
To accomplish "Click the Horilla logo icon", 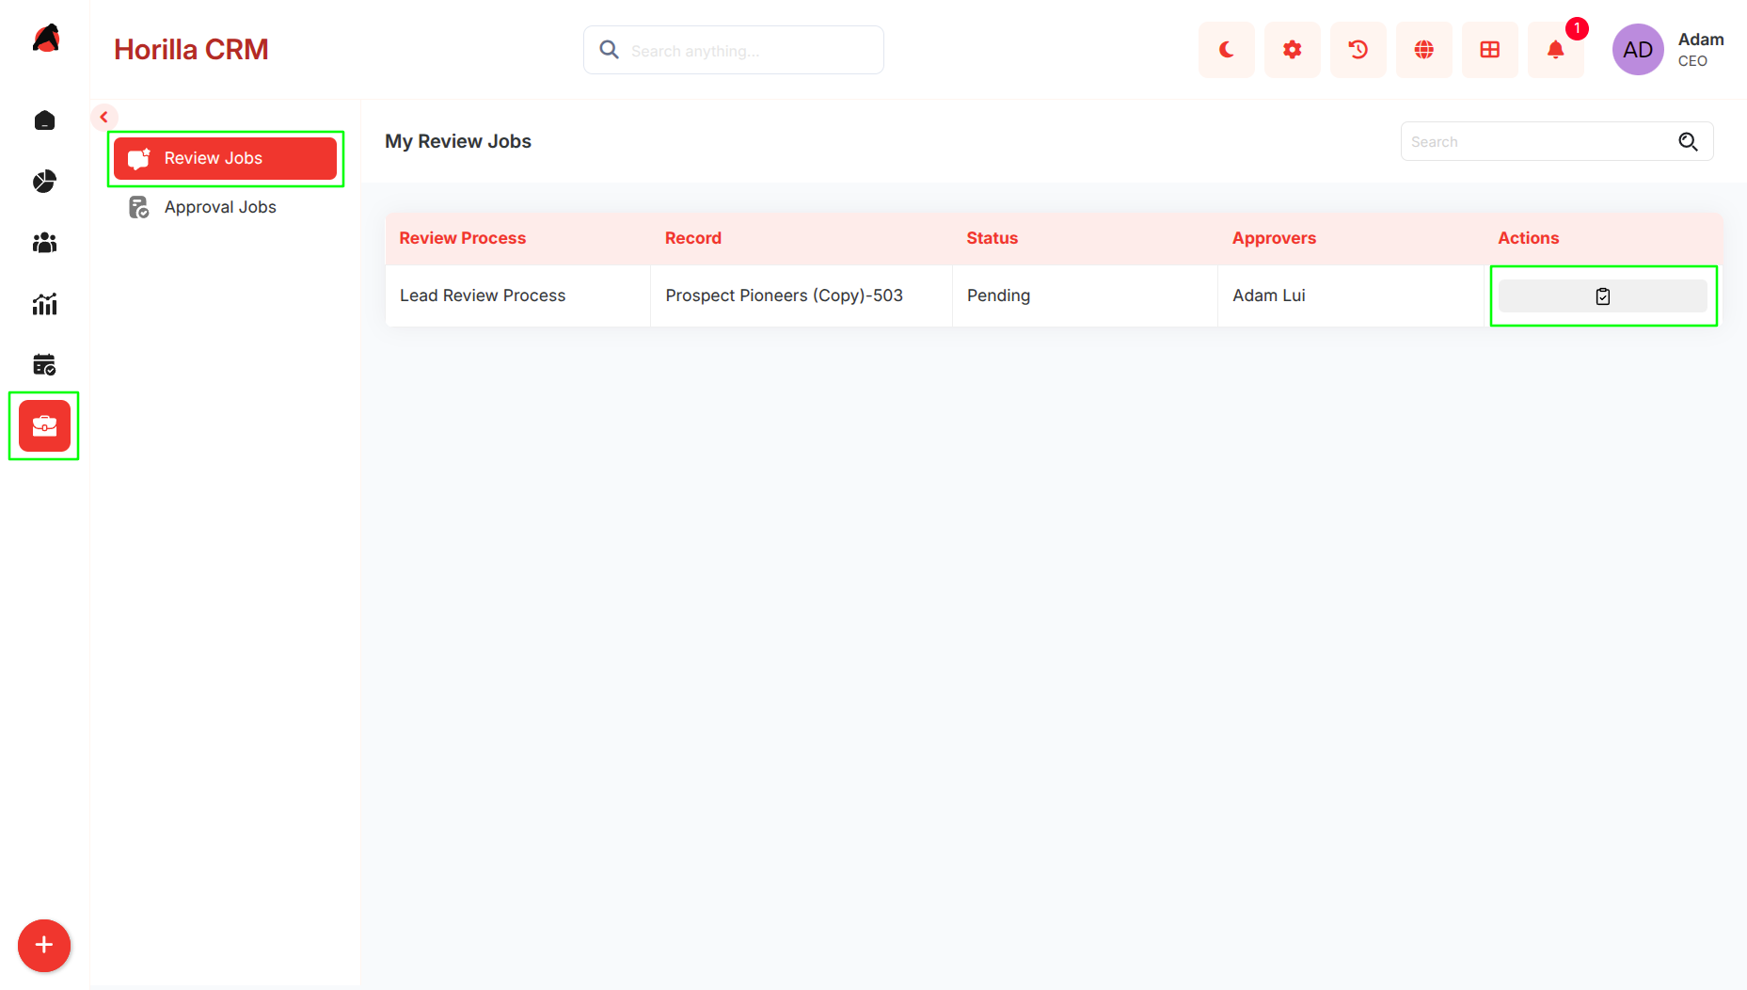I will 45,39.
